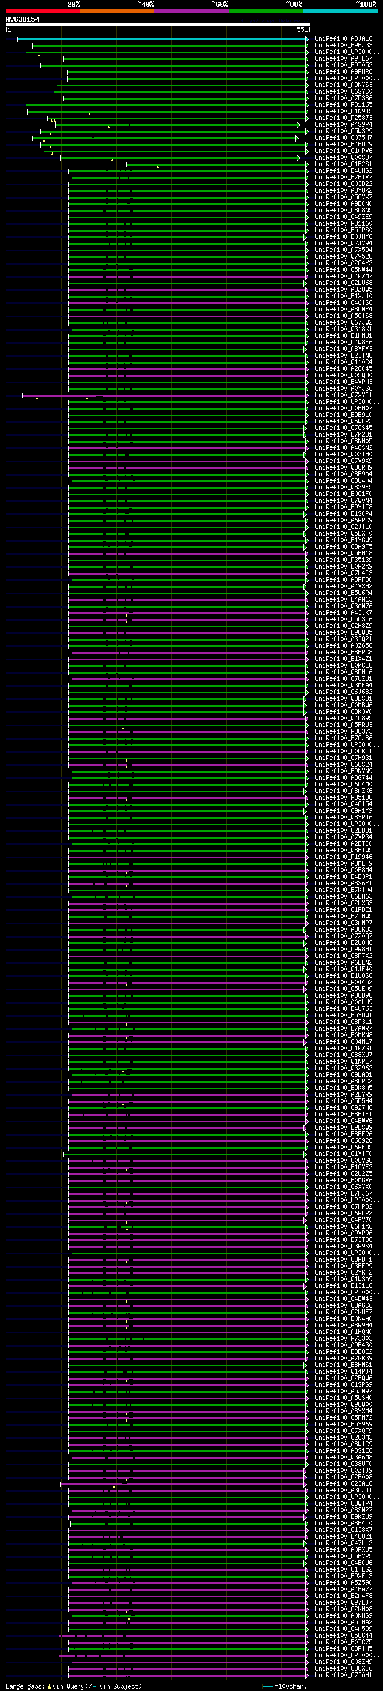Click hit label UniRef100_B7K231
This screenshot has width=383, height=1691.
point(343,434)
